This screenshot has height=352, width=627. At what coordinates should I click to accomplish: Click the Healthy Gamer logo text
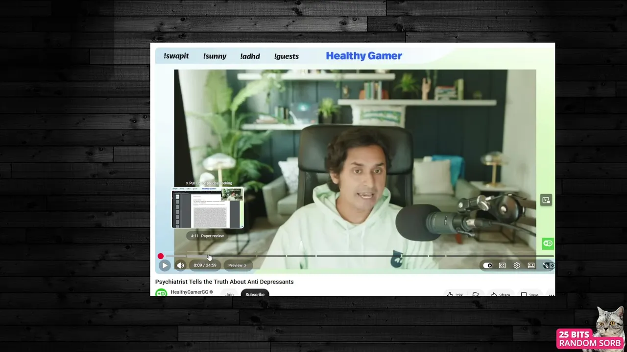(364, 56)
